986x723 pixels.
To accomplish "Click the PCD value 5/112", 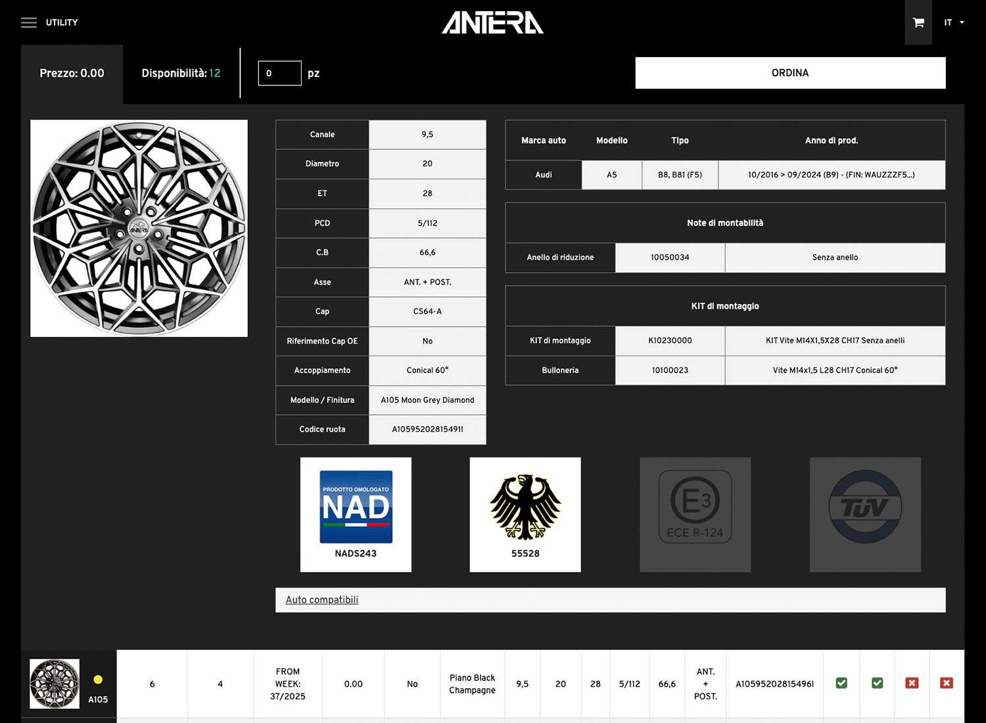I will click(428, 223).
